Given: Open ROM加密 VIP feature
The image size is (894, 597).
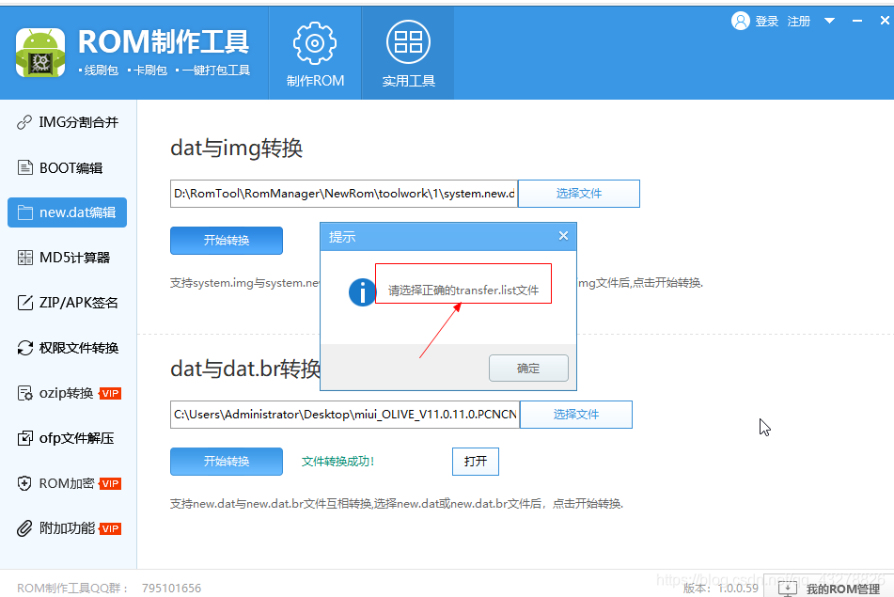Looking at the screenshot, I should click(68, 483).
